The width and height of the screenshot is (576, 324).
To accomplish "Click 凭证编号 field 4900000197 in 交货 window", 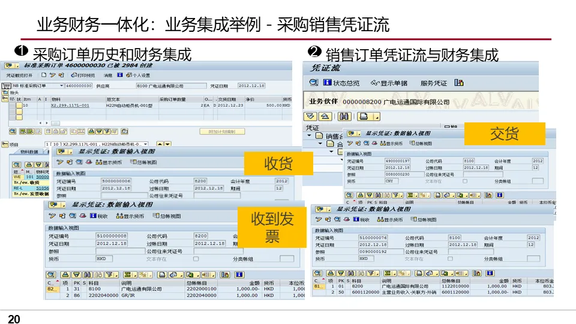I will (397, 161).
